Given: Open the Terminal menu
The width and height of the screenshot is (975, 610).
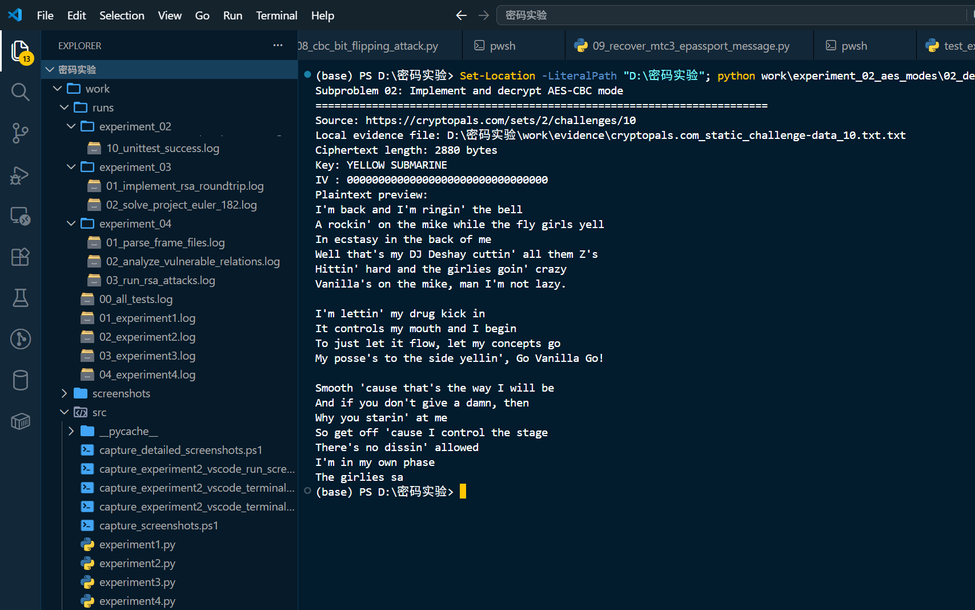Looking at the screenshot, I should [x=276, y=15].
